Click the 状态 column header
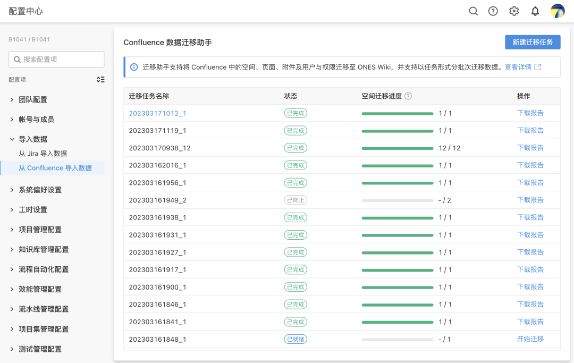 [291, 96]
